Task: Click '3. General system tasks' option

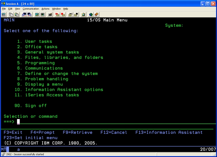Action: tap(48, 52)
